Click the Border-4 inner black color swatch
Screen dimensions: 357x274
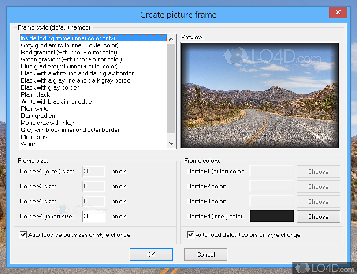[x=271, y=216]
